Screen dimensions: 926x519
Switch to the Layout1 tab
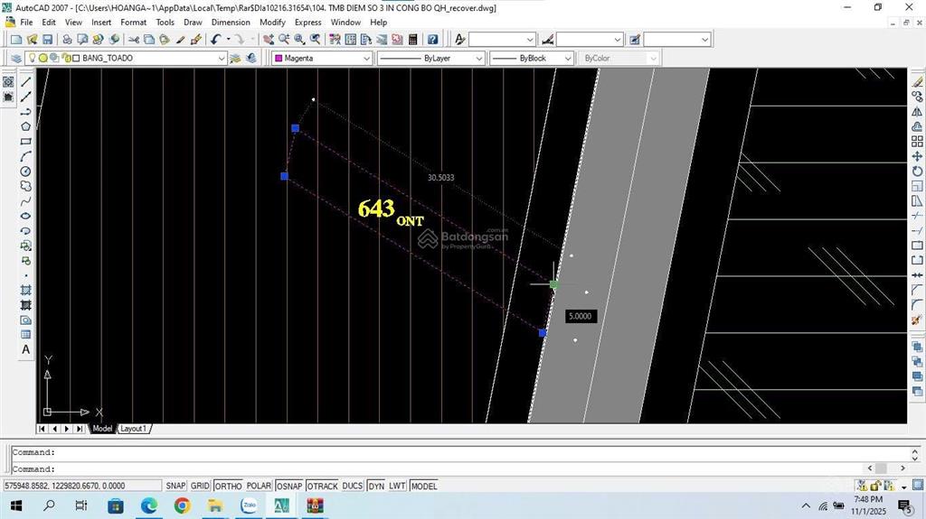(133, 429)
